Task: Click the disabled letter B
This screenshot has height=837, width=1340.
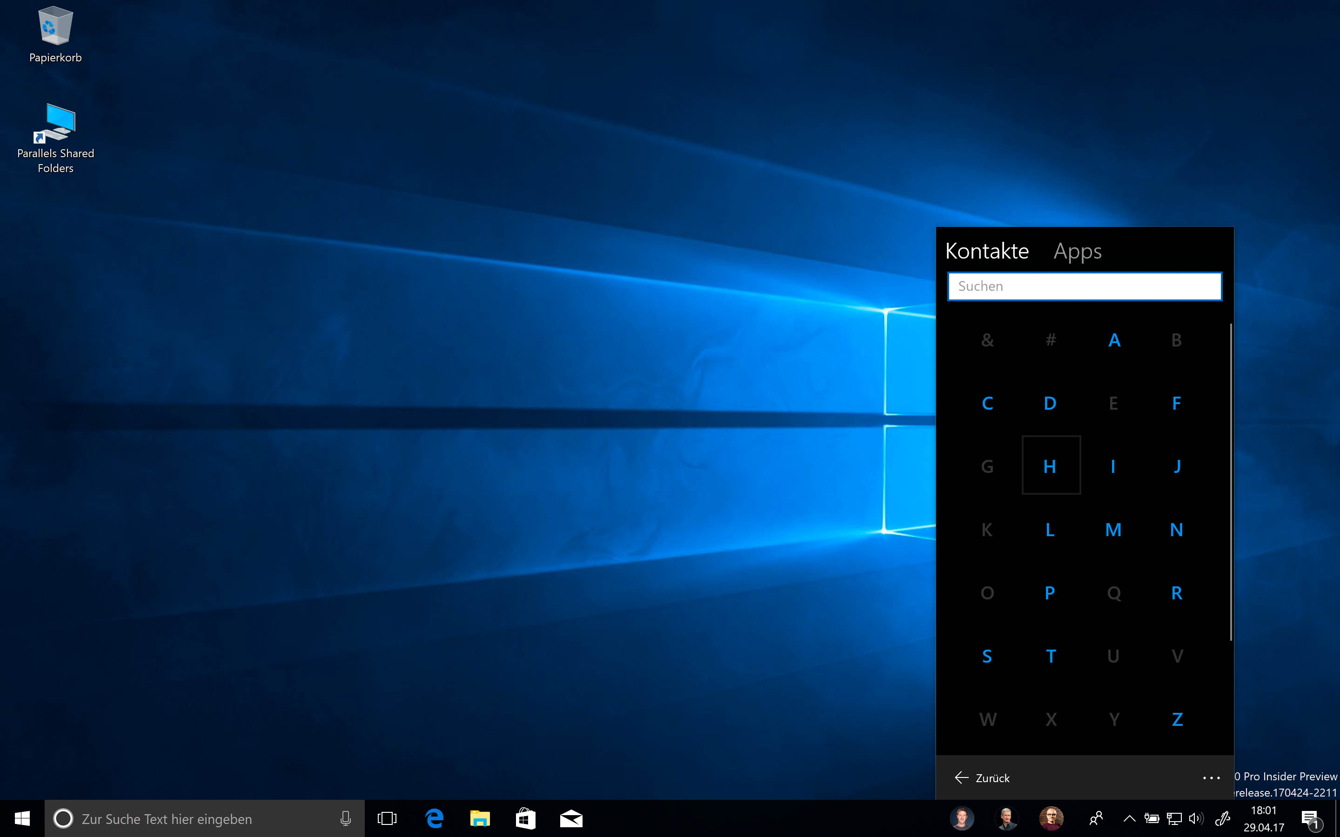Action: [1177, 339]
